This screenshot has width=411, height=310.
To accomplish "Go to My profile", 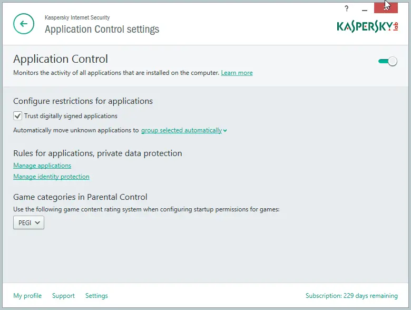I will point(27,296).
